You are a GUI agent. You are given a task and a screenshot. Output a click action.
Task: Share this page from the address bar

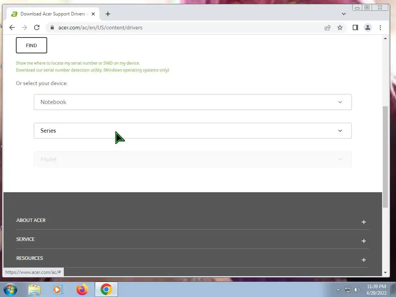pyautogui.click(x=328, y=27)
